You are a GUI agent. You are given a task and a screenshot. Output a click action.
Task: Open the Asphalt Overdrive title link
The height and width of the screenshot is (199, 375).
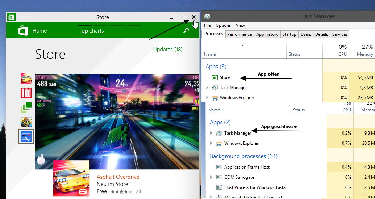(118, 177)
